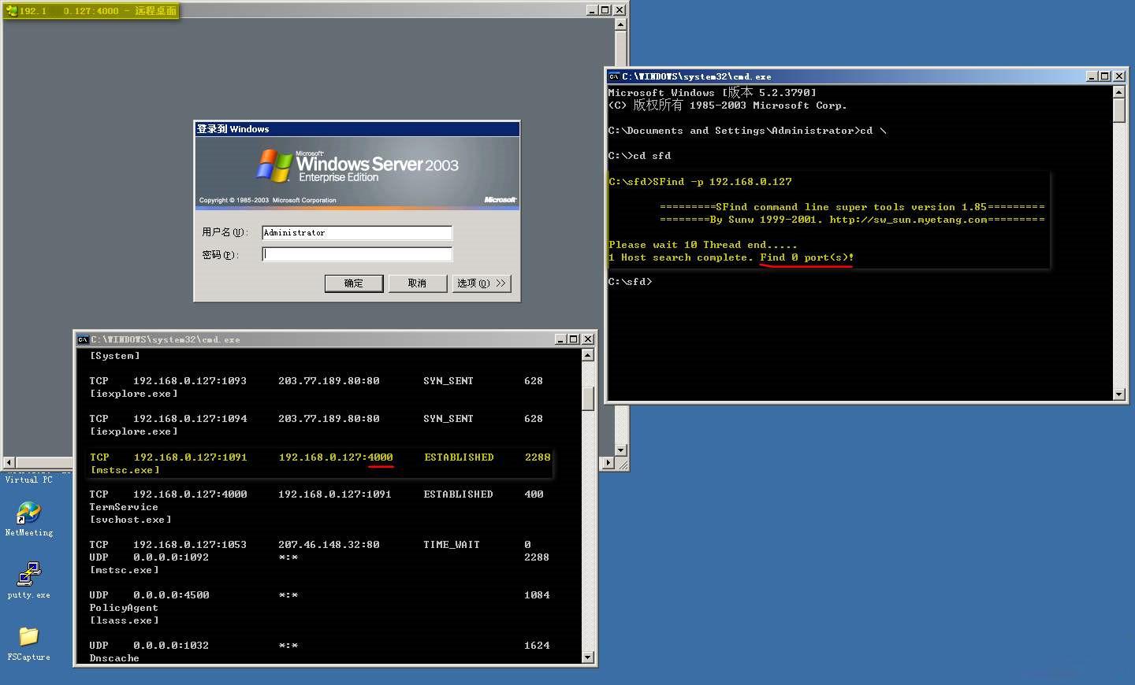1135x685 pixels.
Task: Cancel the login with the 取消 button
Action: click(418, 283)
